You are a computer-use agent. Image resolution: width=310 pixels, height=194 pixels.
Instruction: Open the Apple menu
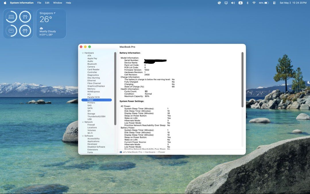pos(5,3)
